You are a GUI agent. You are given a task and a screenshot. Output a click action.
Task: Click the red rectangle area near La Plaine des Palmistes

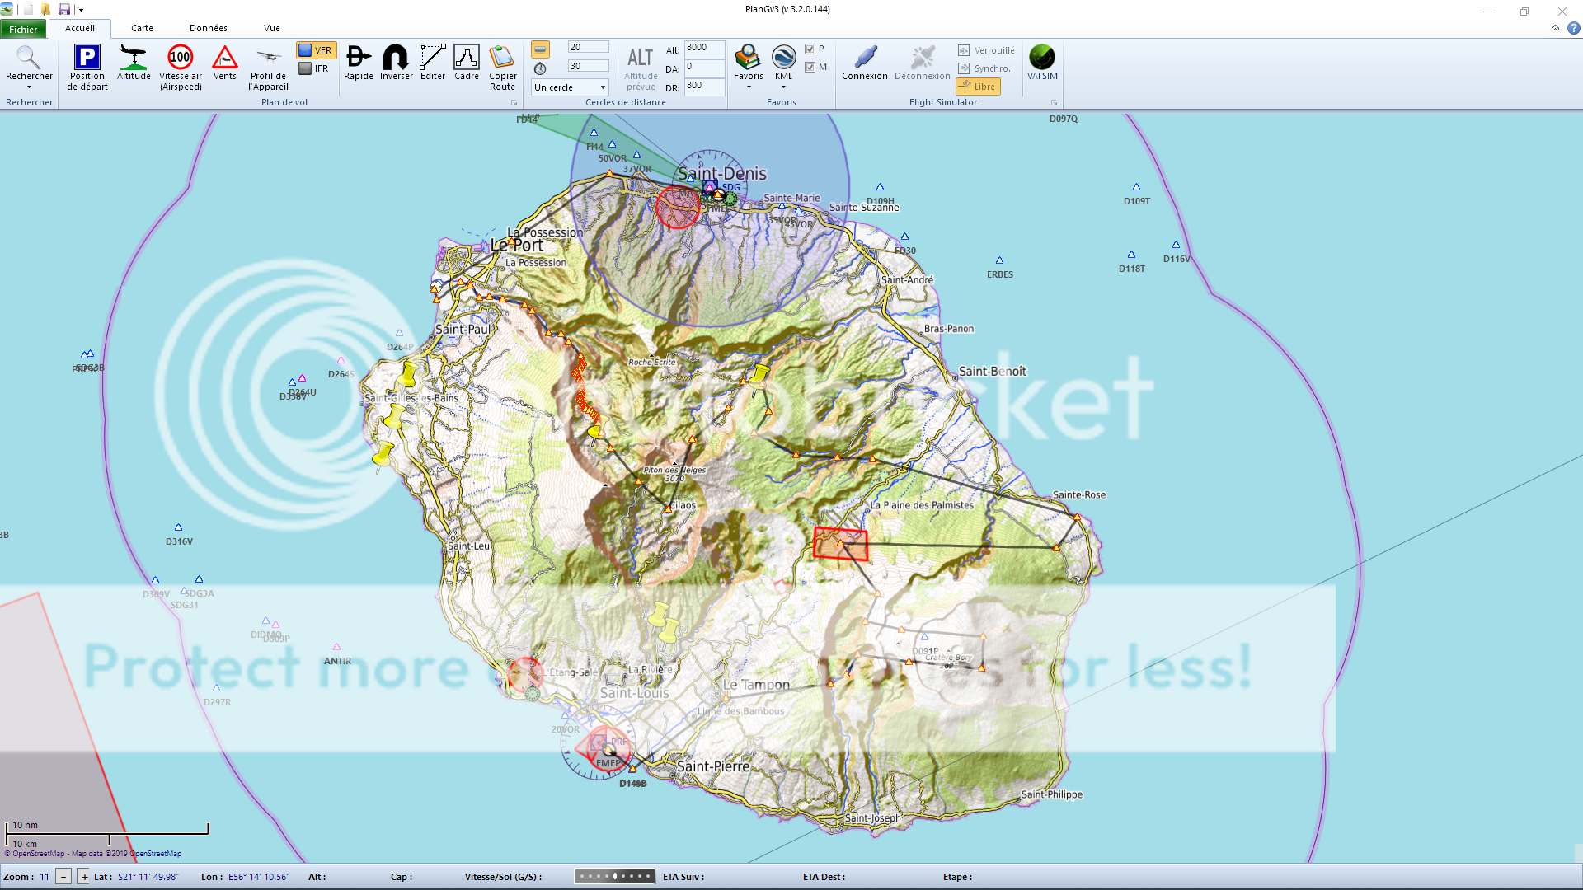[840, 544]
